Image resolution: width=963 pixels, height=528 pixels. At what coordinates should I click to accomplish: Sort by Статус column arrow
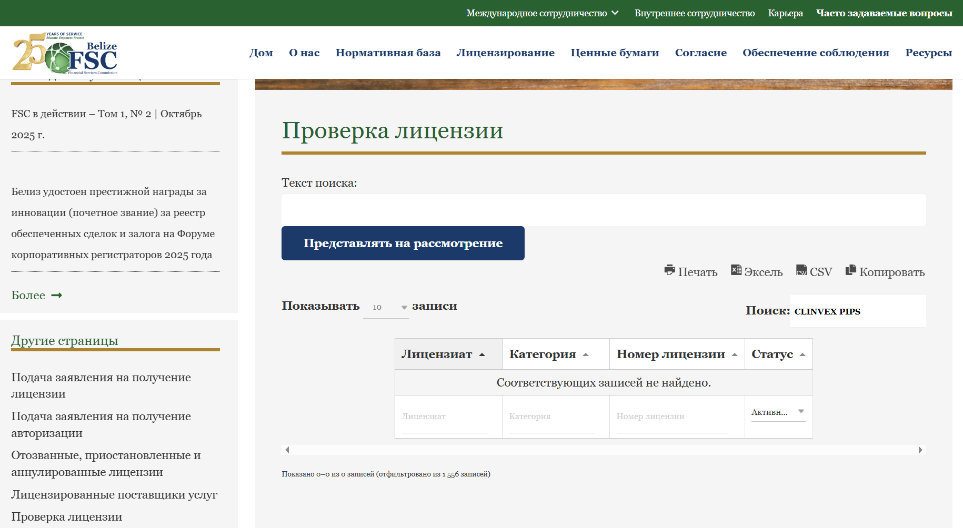click(x=802, y=355)
